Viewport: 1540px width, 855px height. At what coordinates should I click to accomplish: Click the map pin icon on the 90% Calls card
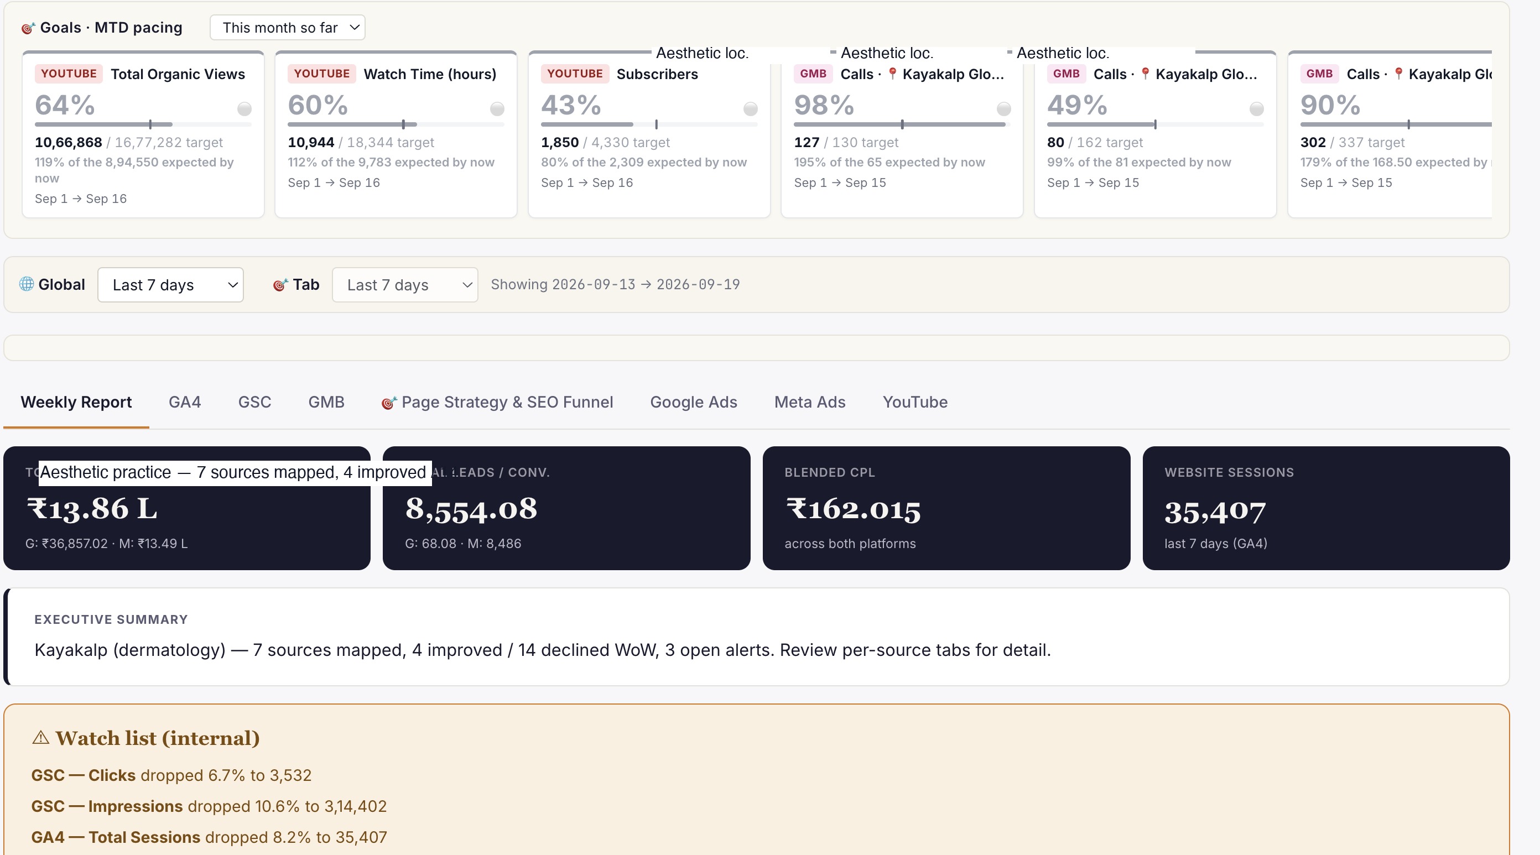tap(1398, 74)
